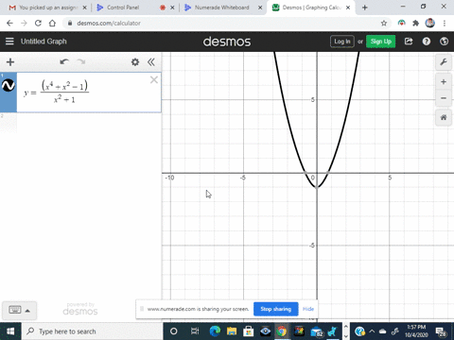This screenshot has height=340, width=454.
Task: Zoom in on the graph
Action: [444, 82]
